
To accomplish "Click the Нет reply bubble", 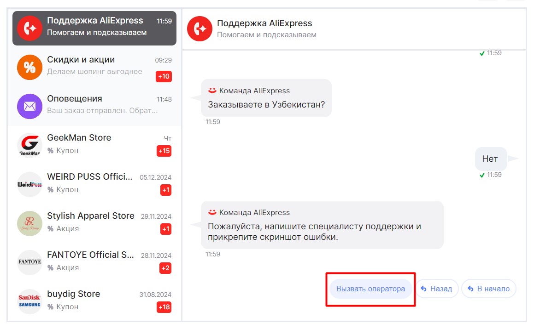I will [491, 159].
